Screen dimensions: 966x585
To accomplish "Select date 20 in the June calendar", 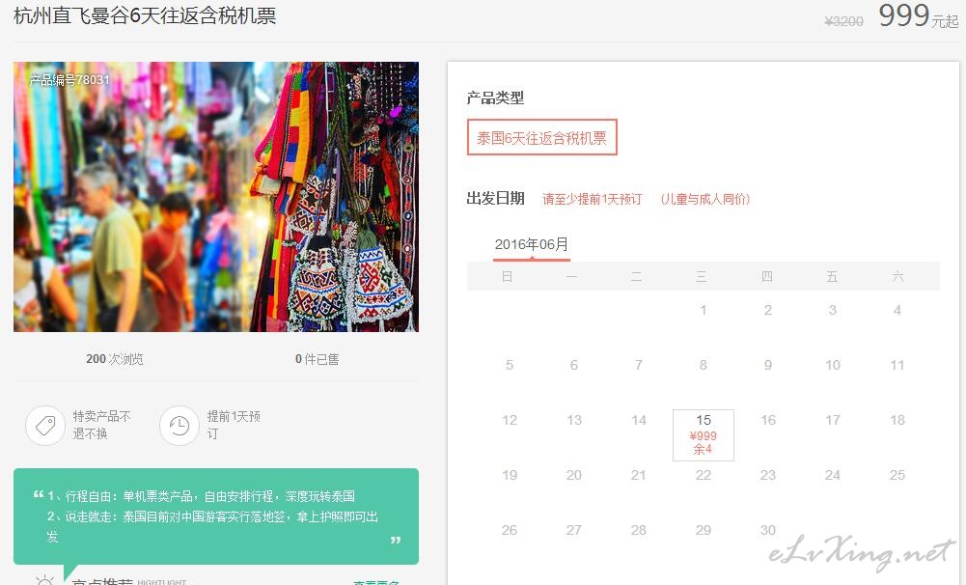I will tap(574, 475).
